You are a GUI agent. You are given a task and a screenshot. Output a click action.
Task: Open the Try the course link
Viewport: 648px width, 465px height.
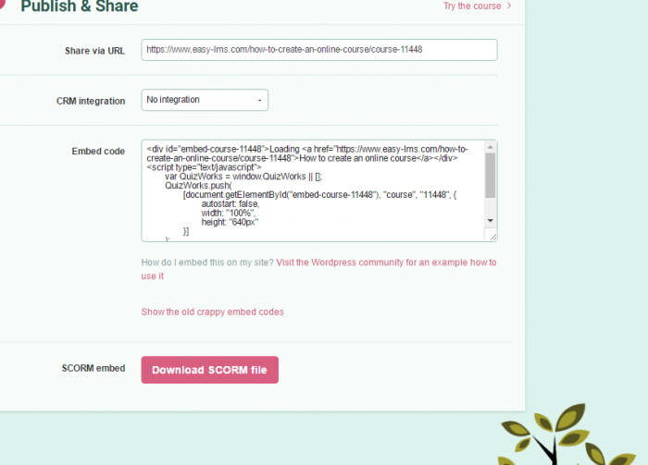[472, 6]
